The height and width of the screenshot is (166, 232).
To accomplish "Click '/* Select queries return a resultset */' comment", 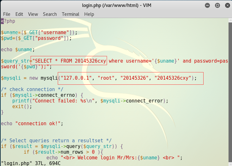I will pos(56,140).
